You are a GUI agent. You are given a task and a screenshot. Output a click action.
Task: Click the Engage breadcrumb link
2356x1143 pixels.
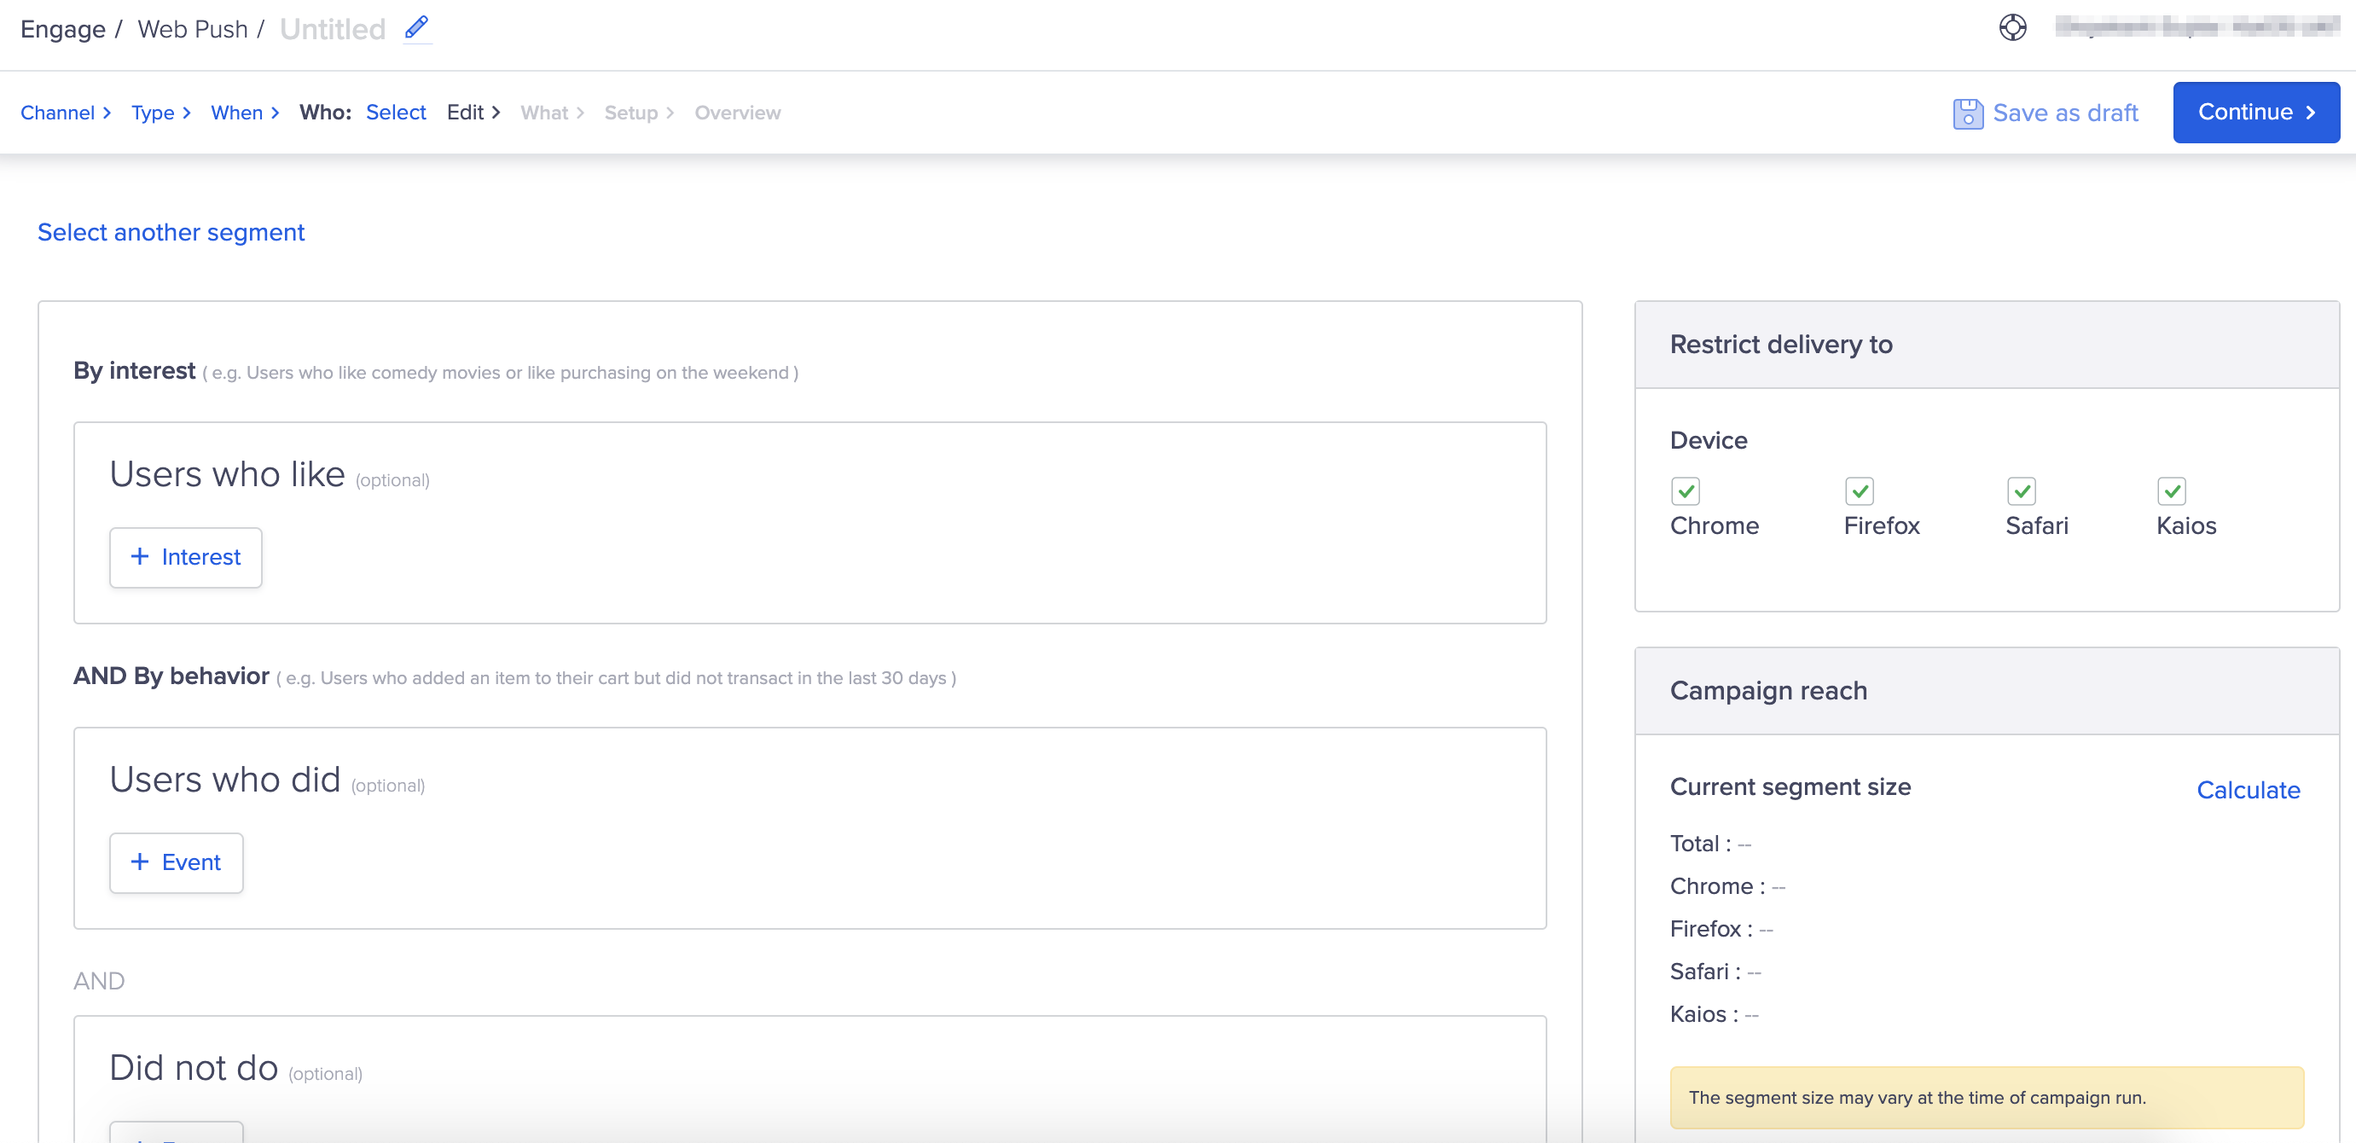point(62,29)
